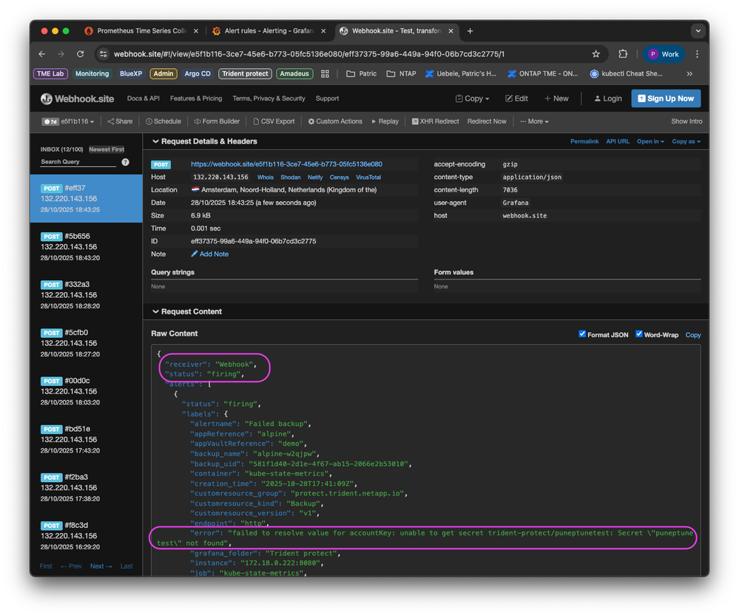
Task: Open the Copy as dropdown
Action: 686,141
